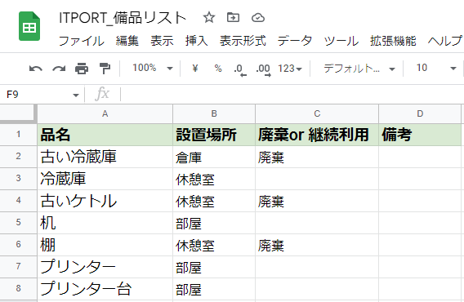Select the 冷蔵庫 cell in row 3

pos(105,179)
